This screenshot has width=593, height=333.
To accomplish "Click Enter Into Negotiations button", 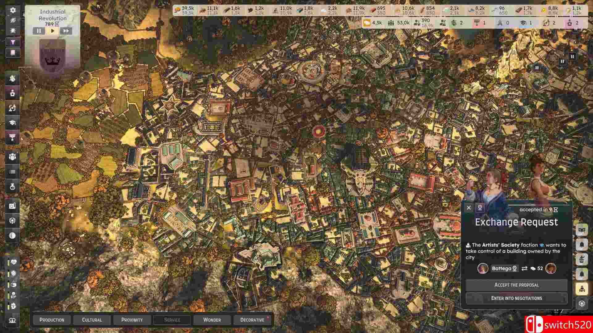I will (x=516, y=298).
